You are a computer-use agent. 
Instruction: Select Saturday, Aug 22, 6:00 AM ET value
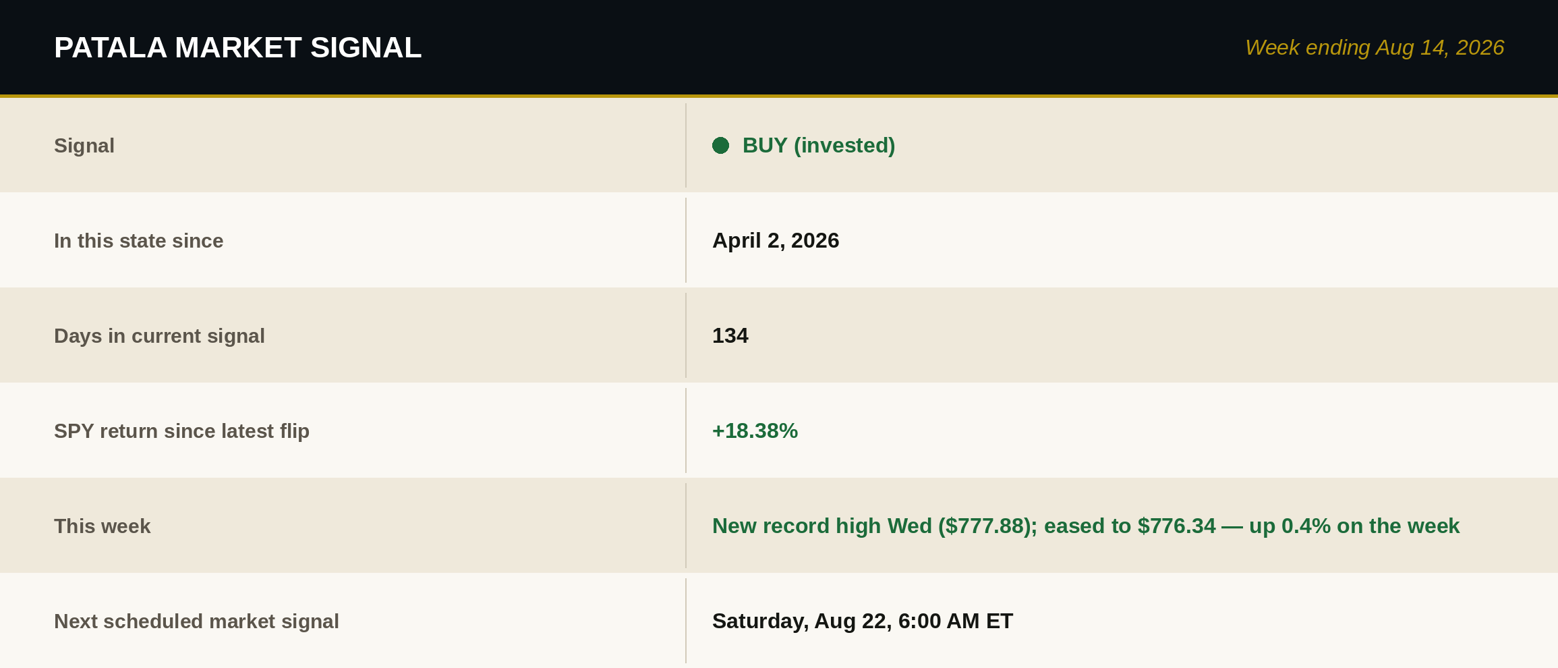863,621
